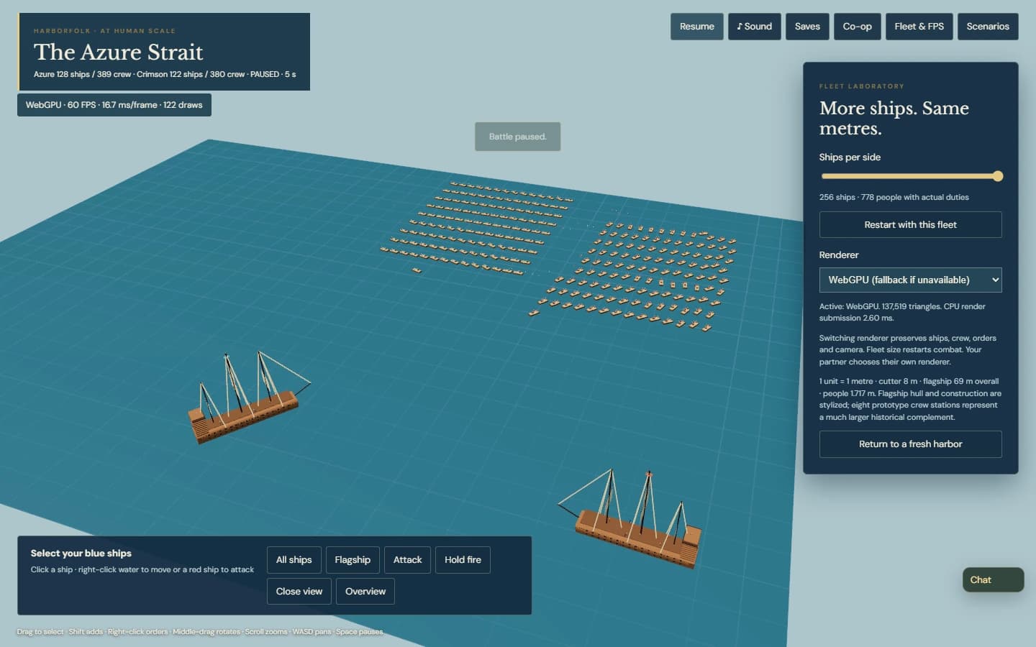Click '256 ships · 778 people' text

[894, 197]
